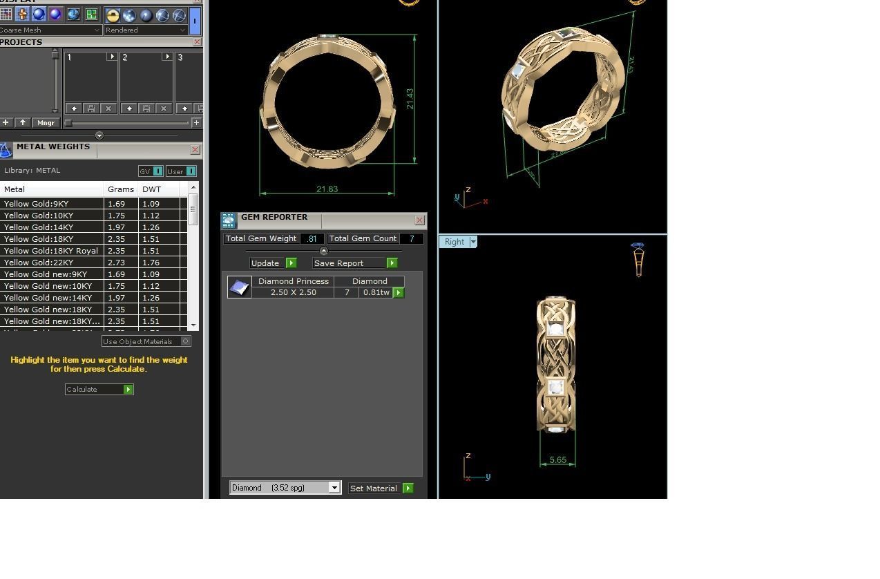Open project slot 2 arrow menu
Image resolution: width=880 pixels, height=579 pixels.
point(166,57)
